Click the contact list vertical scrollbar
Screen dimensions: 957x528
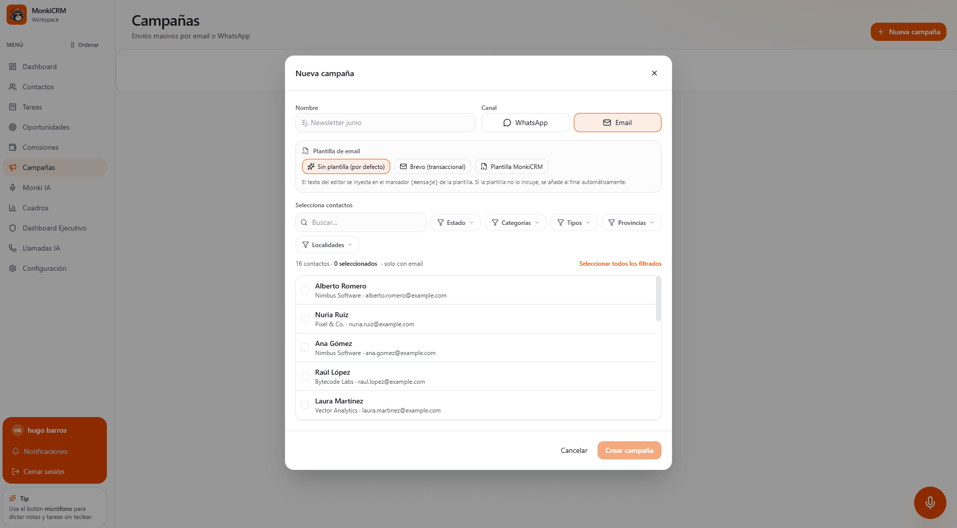658,298
